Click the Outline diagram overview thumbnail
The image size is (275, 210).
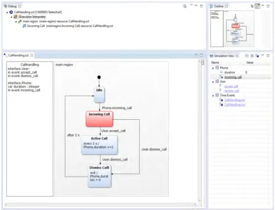(232, 29)
